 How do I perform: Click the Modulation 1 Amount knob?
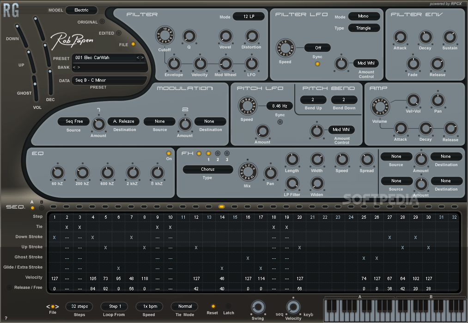tap(98, 124)
